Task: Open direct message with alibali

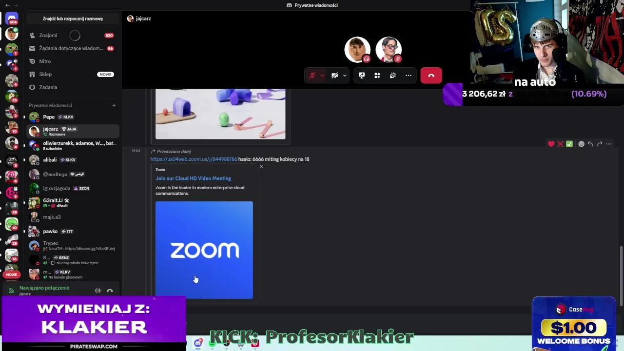Action: (73, 160)
